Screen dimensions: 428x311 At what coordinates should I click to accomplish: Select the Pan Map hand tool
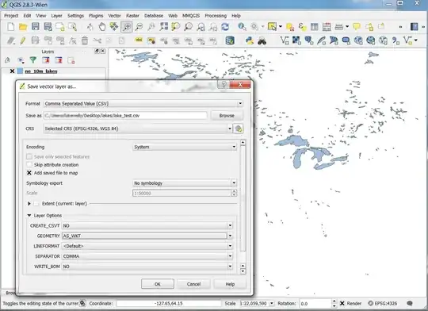coord(102,27)
